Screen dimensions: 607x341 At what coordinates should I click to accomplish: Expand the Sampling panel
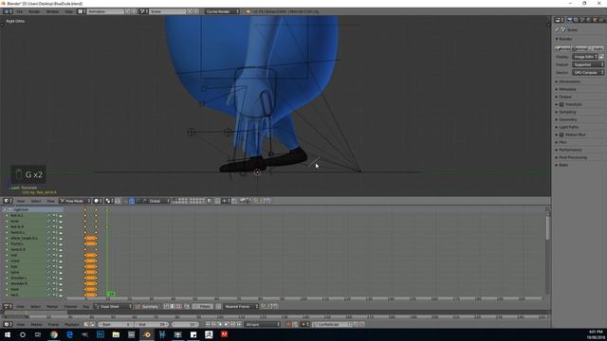coord(567,112)
